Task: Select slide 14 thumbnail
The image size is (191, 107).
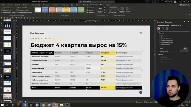Action: tap(7, 64)
